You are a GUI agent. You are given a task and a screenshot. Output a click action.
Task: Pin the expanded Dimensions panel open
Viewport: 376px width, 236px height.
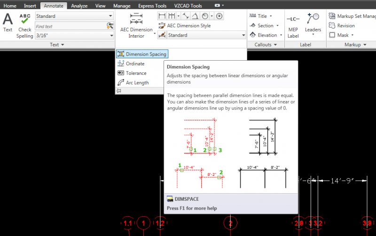(119, 91)
